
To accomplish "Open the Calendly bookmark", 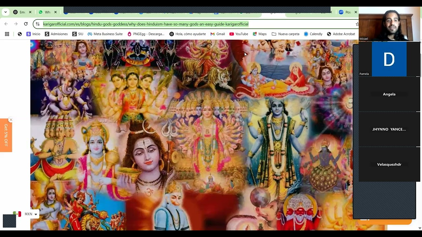I will pos(313,34).
